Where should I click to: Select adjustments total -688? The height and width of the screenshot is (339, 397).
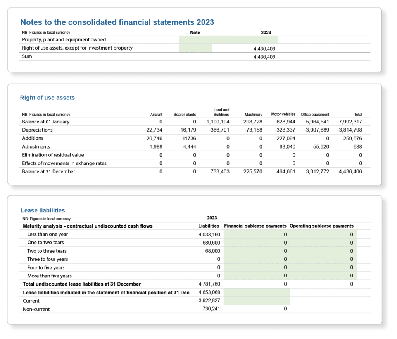[357, 147]
